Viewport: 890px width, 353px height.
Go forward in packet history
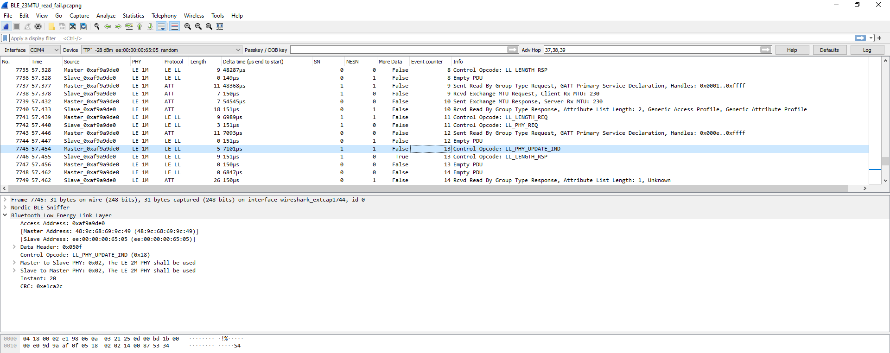(x=118, y=26)
